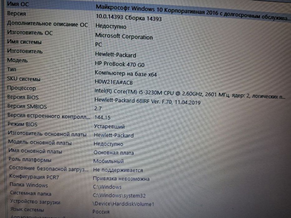The image size is (291, 218).
Task: Select the 'Роль платформы' row label
Action: point(30,159)
